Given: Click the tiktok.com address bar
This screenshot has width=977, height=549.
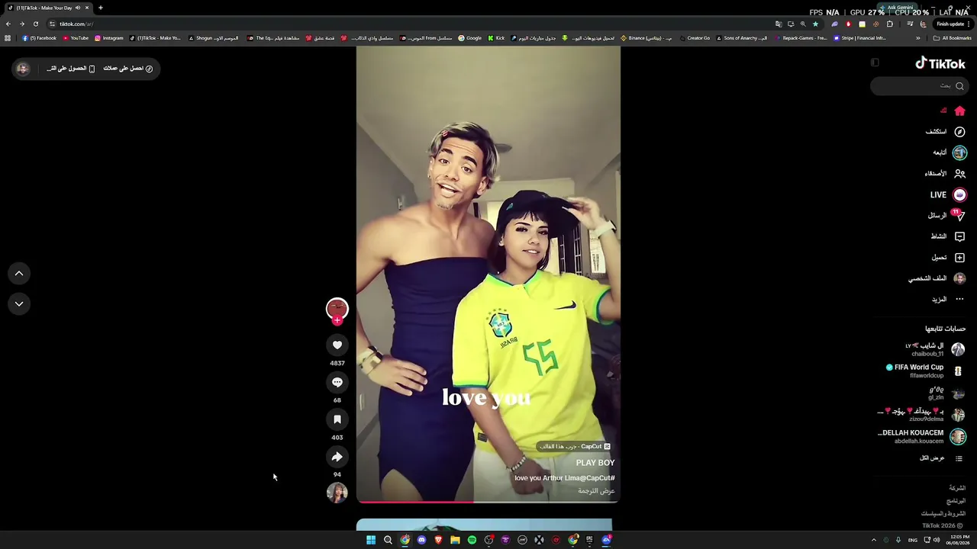Looking at the screenshot, I should pyautogui.click(x=412, y=24).
